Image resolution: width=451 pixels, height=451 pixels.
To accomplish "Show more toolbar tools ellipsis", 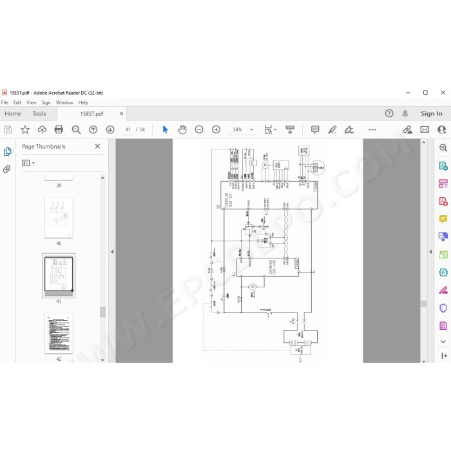I will 372,130.
